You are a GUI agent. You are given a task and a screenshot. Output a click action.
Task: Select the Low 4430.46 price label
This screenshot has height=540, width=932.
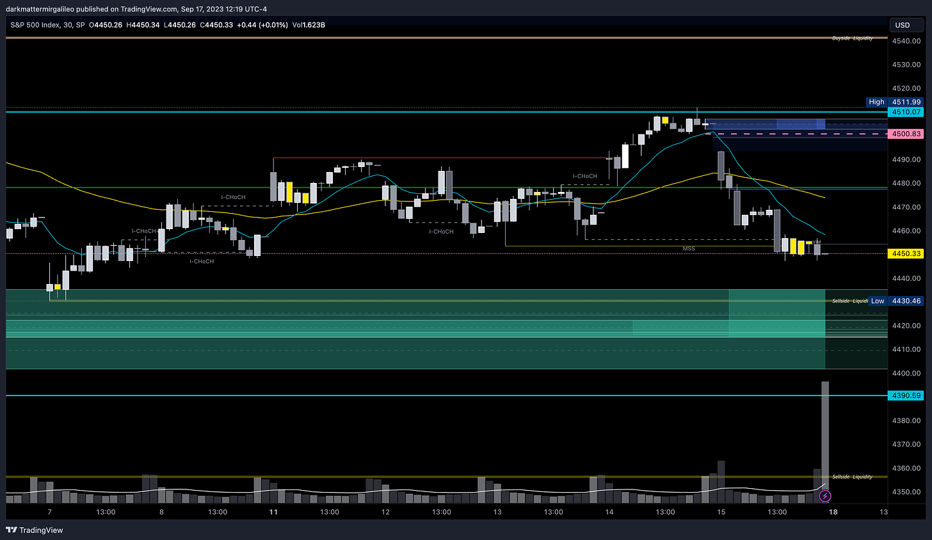click(896, 301)
